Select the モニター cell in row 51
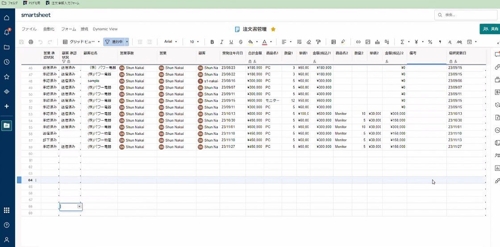The width and height of the screenshot is (500, 247). [x=273, y=101]
